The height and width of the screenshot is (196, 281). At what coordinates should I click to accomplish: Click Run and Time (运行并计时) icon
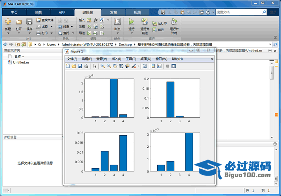(x=174, y=22)
